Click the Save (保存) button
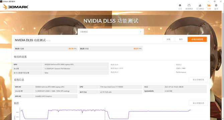This screenshot has width=224, height=120. tap(181, 39)
